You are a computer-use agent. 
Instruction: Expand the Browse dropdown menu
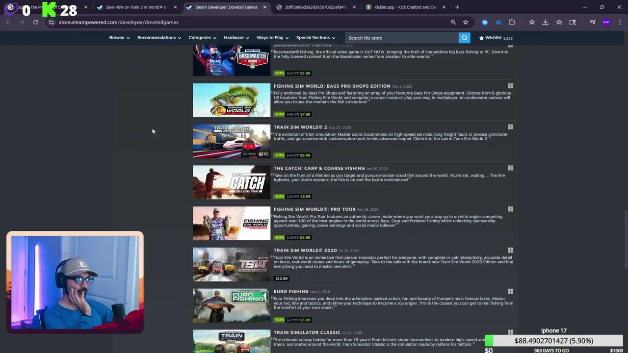pos(119,38)
